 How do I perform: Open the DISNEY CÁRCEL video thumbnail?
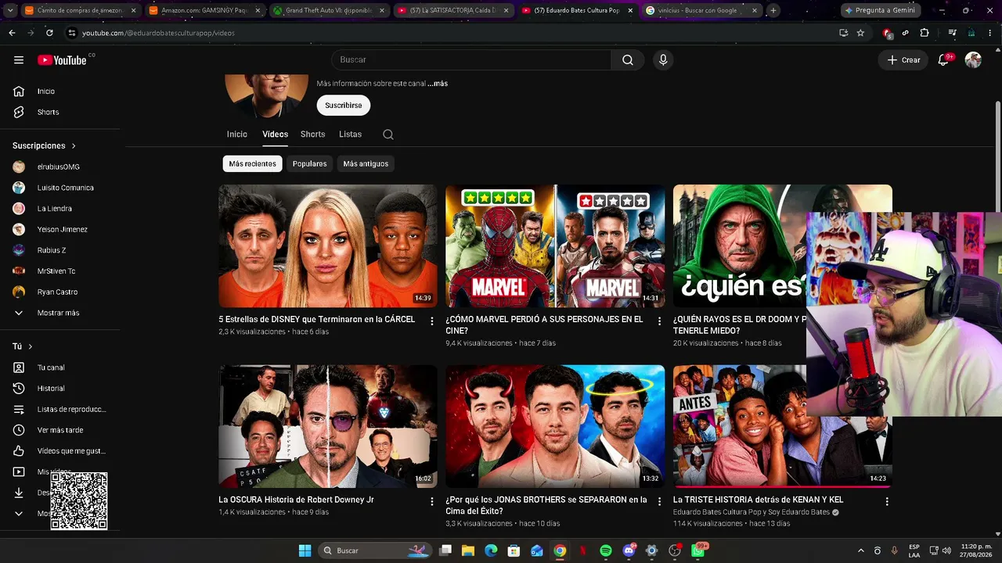tap(328, 246)
